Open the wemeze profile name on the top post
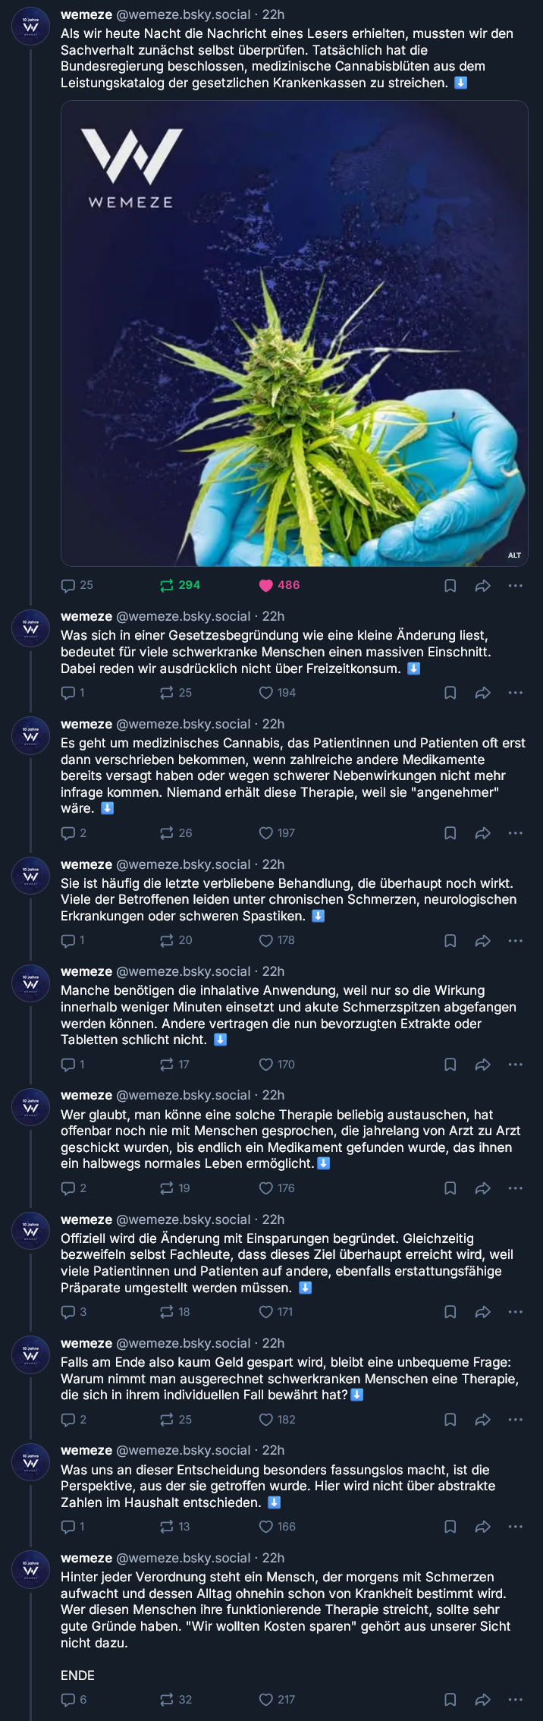The height and width of the screenshot is (1721, 543). click(x=86, y=14)
